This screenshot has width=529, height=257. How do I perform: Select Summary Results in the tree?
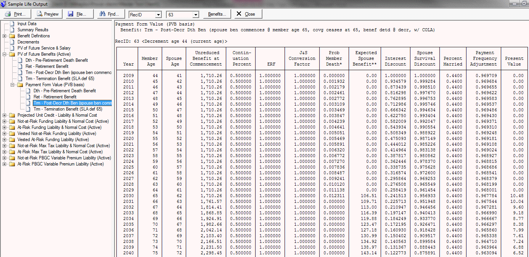click(33, 30)
